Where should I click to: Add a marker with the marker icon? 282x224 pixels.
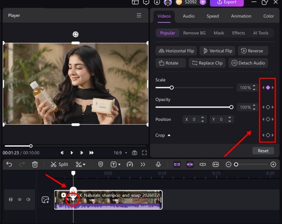point(101,164)
